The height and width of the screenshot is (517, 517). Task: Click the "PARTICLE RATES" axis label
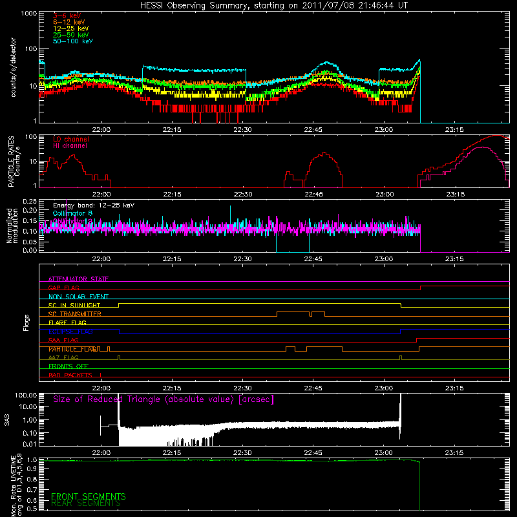[x=11, y=161]
